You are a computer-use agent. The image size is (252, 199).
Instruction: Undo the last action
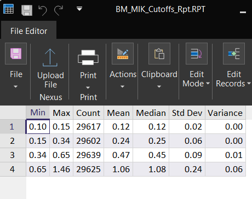click(x=43, y=10)
